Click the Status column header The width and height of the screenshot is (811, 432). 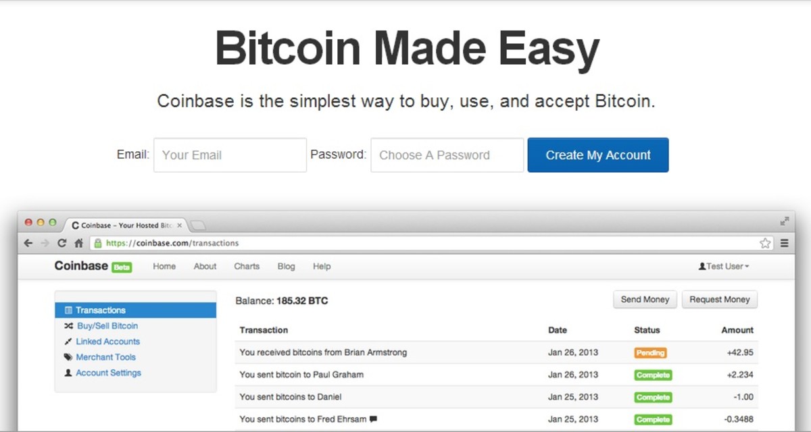pyautogui.click(x=647, y=330)
